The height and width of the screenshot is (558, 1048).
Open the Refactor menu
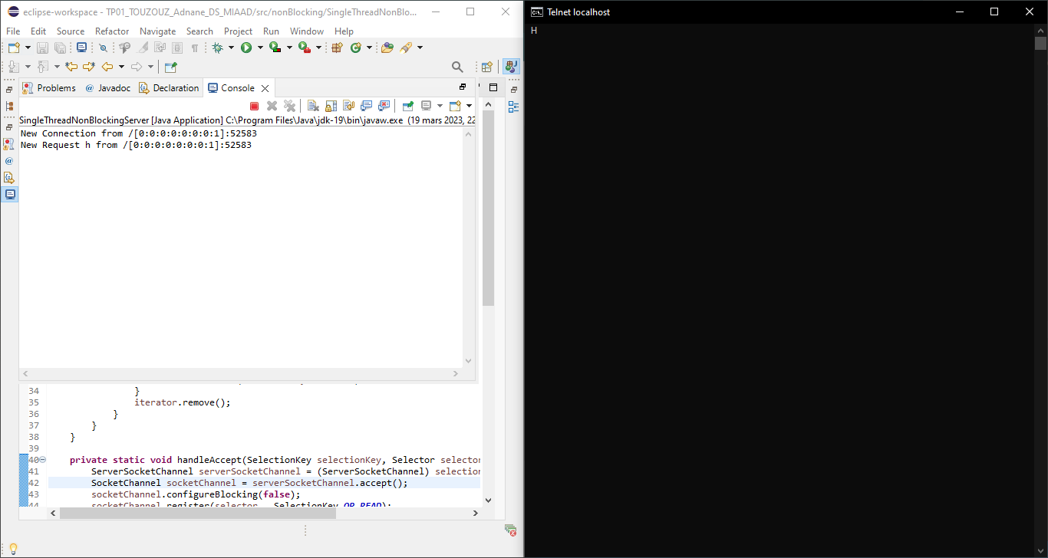pyautogui.click(x=112, y=31)
